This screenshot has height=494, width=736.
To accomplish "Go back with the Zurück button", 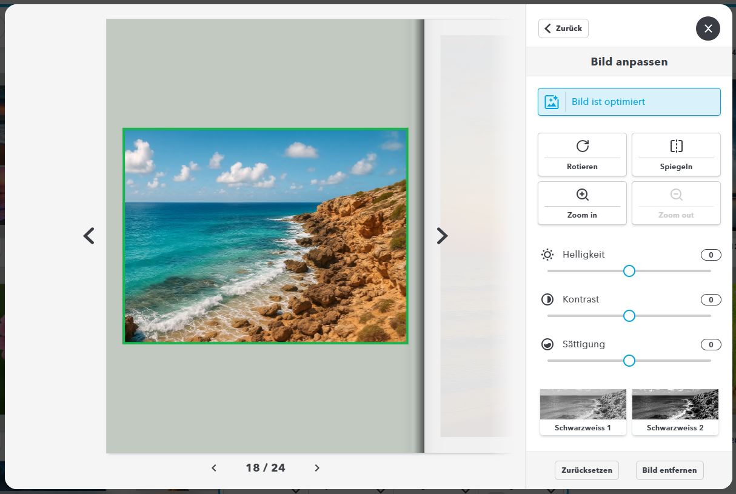I will 563,28.
